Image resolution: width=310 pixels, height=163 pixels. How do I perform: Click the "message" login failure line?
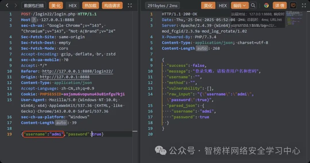point(214,71)
